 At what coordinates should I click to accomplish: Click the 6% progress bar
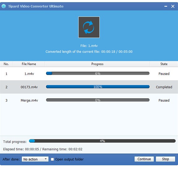pos(98,73)
